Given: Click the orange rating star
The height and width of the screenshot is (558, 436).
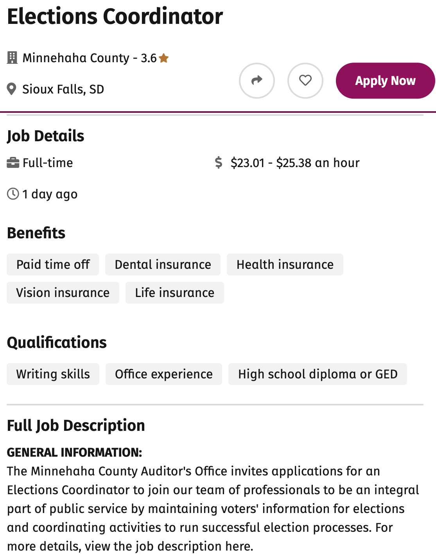Looking at the screenshot, I should point(164,58).
